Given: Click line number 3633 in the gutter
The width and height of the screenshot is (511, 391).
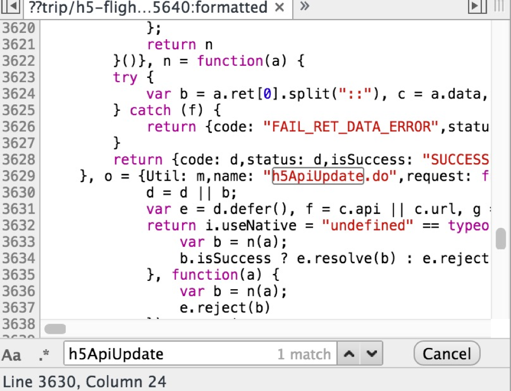Looking at the screenshot, I should tap(19, 242).
